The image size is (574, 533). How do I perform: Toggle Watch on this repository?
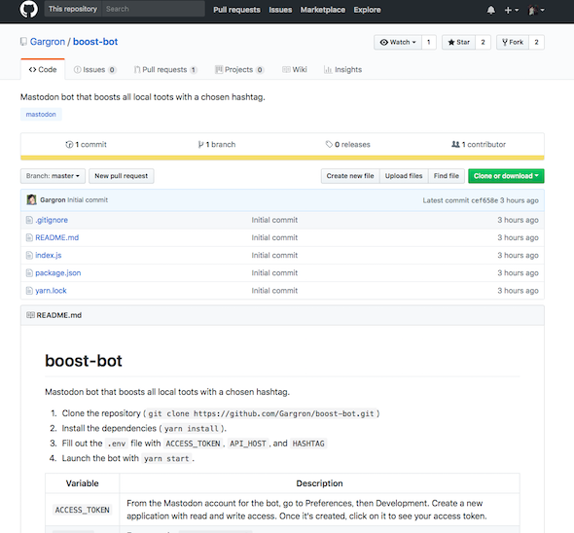click(x=398, y=42)
